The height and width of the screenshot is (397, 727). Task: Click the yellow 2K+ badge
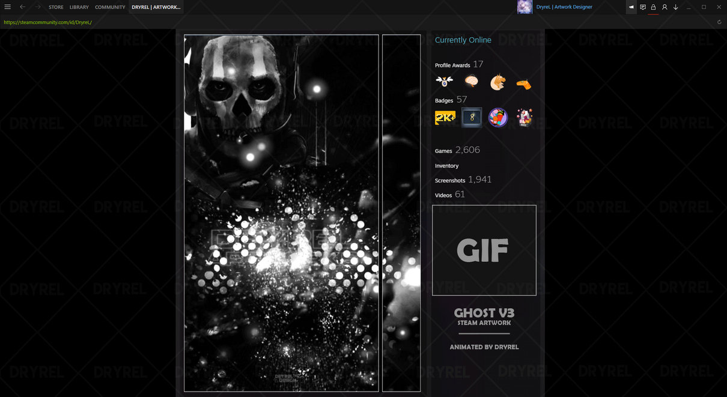tap(445, 118)
